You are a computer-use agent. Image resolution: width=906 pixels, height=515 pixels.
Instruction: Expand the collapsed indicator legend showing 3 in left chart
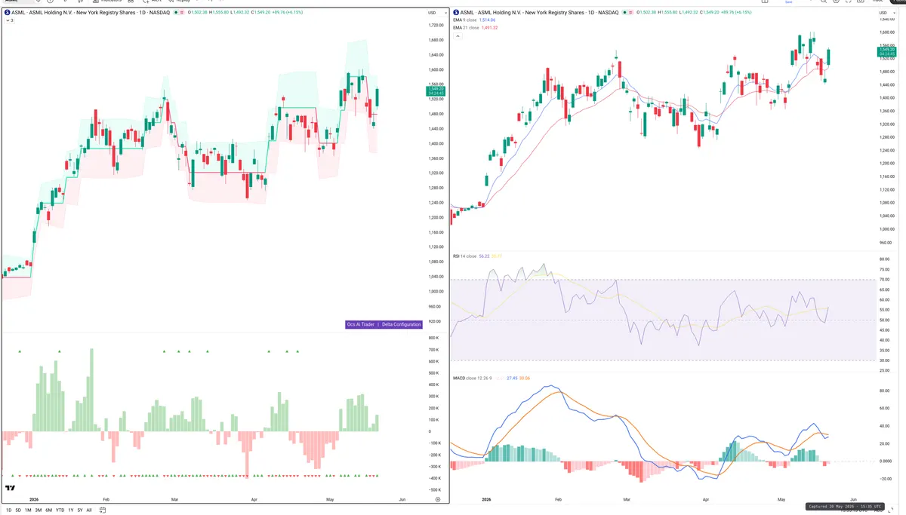click(x=9, y=20)
